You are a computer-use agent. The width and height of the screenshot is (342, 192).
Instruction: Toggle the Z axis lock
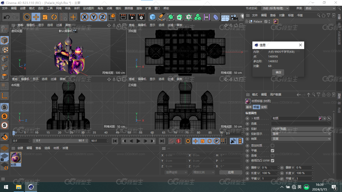[102, 17]
